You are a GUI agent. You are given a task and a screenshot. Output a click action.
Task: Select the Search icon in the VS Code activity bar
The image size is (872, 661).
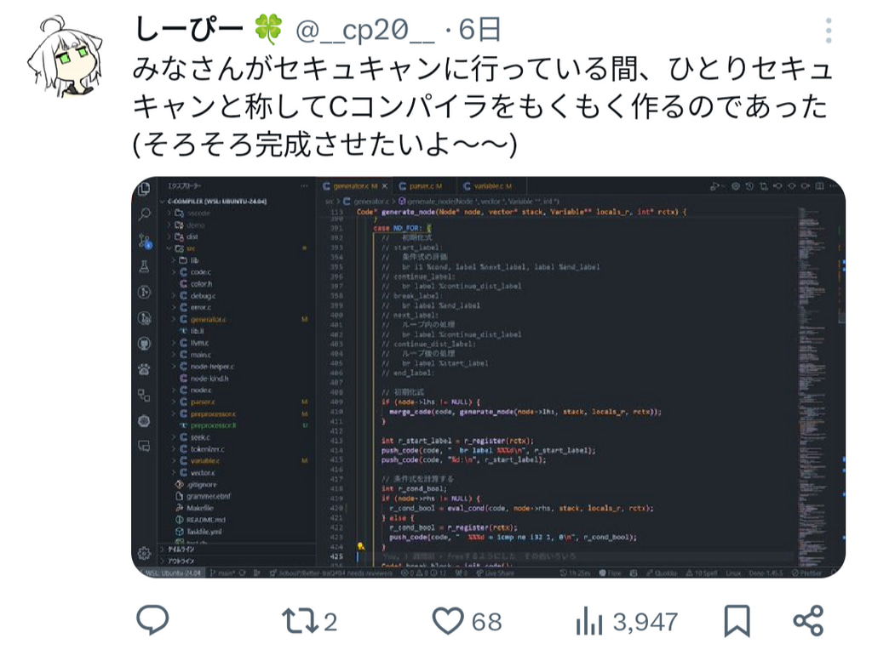145,214
